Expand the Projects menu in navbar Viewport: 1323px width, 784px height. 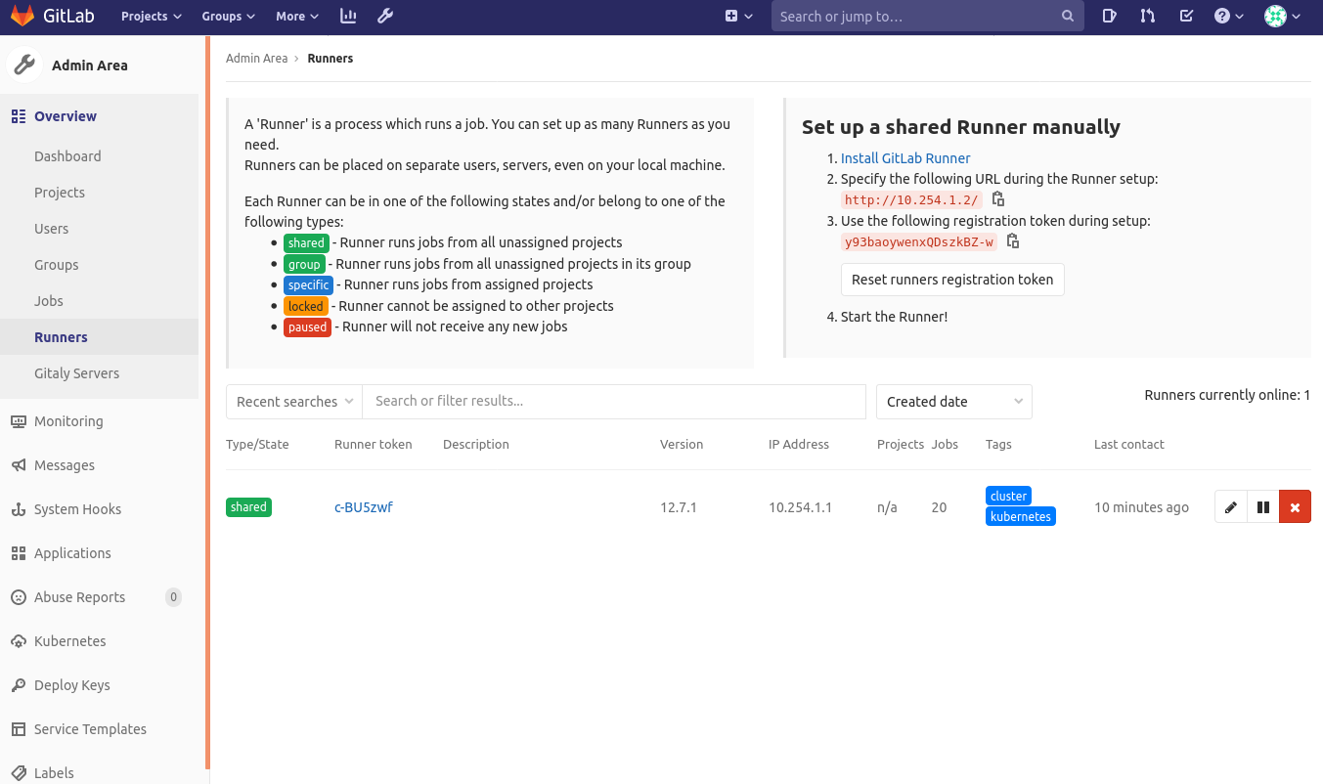tap(152, 17)
